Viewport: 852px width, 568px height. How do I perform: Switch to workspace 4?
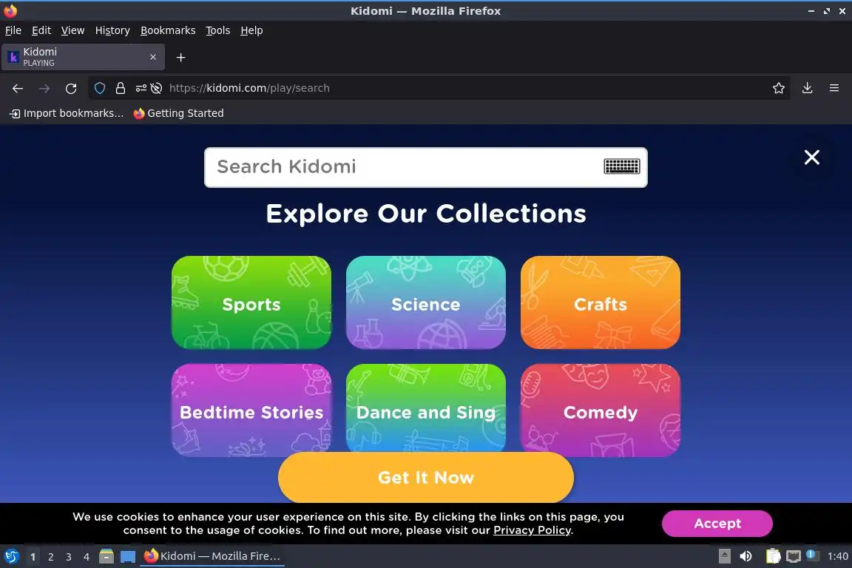pos(87,557)
